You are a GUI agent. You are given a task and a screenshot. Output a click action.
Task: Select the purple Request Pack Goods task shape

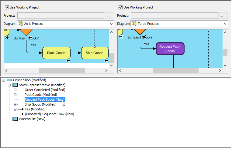pos(170,49)
